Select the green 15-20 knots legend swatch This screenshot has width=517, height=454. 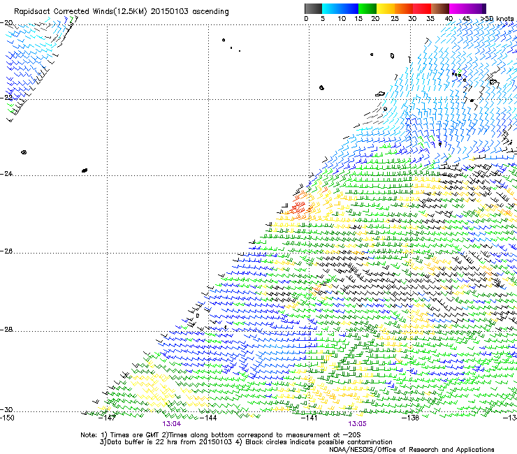pyautogui.click(x=367, y=8)
